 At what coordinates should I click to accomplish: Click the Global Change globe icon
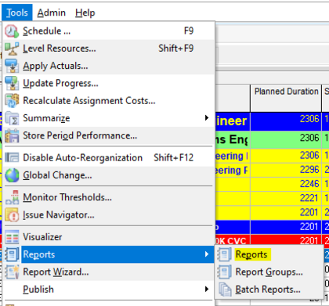pos(12,175)
